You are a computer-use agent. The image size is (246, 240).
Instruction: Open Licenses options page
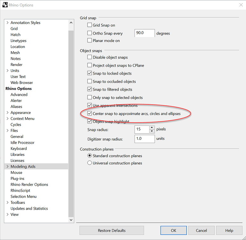(x=17, y=160)
